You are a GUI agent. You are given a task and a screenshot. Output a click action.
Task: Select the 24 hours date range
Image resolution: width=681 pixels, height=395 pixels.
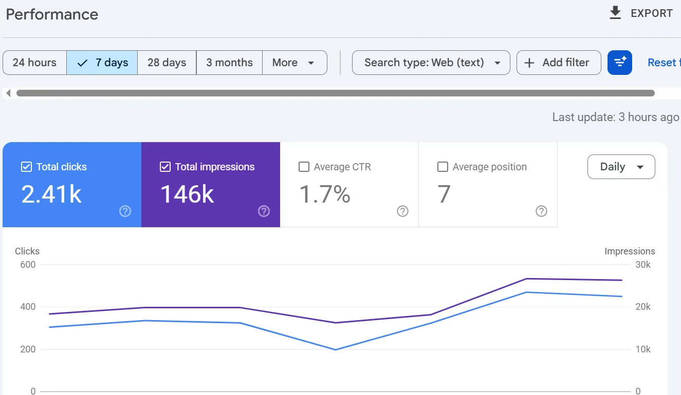coord(34,63)
